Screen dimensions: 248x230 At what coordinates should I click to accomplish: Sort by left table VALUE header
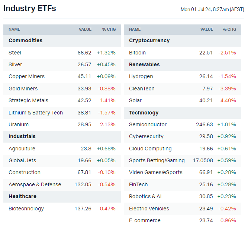[x=85, y=29]
